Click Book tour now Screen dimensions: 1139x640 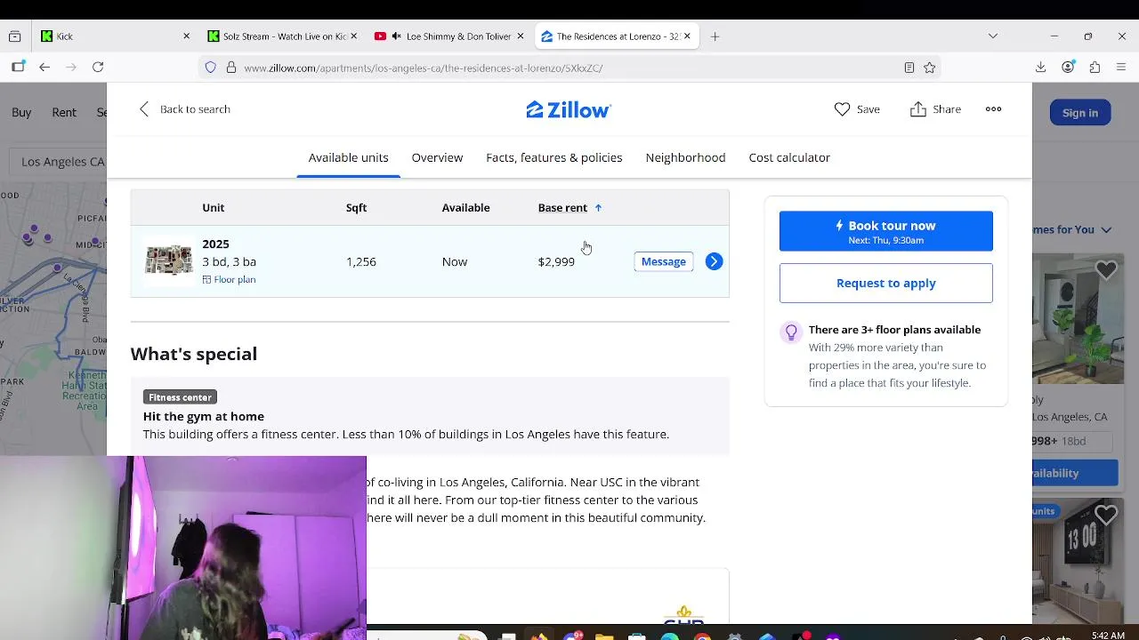point(885,231)
